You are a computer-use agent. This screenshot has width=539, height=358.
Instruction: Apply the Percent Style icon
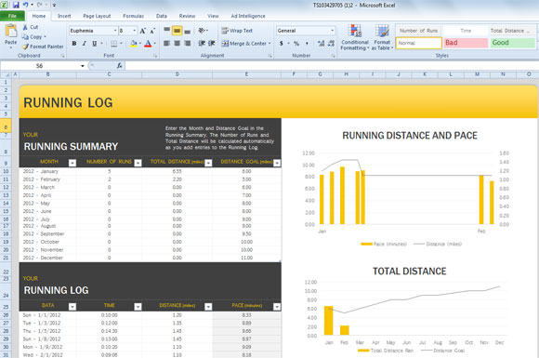pyautogui.click(x=296, y=44)
